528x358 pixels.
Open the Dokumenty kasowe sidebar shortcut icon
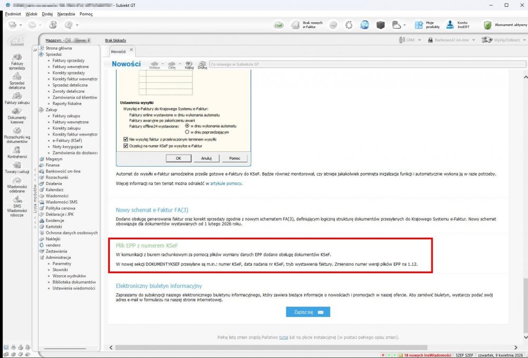[17, 111]
